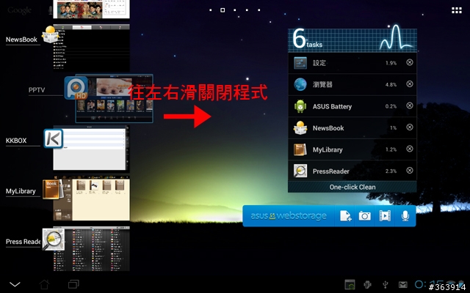Select the 2.3% CPU usage value
The image size is (470, 293).
tap(391, 171)
